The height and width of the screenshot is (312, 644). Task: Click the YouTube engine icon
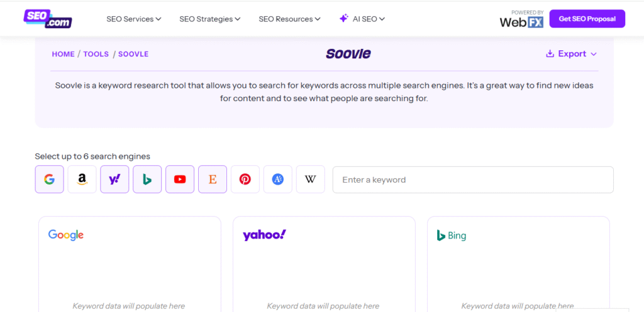180,180
